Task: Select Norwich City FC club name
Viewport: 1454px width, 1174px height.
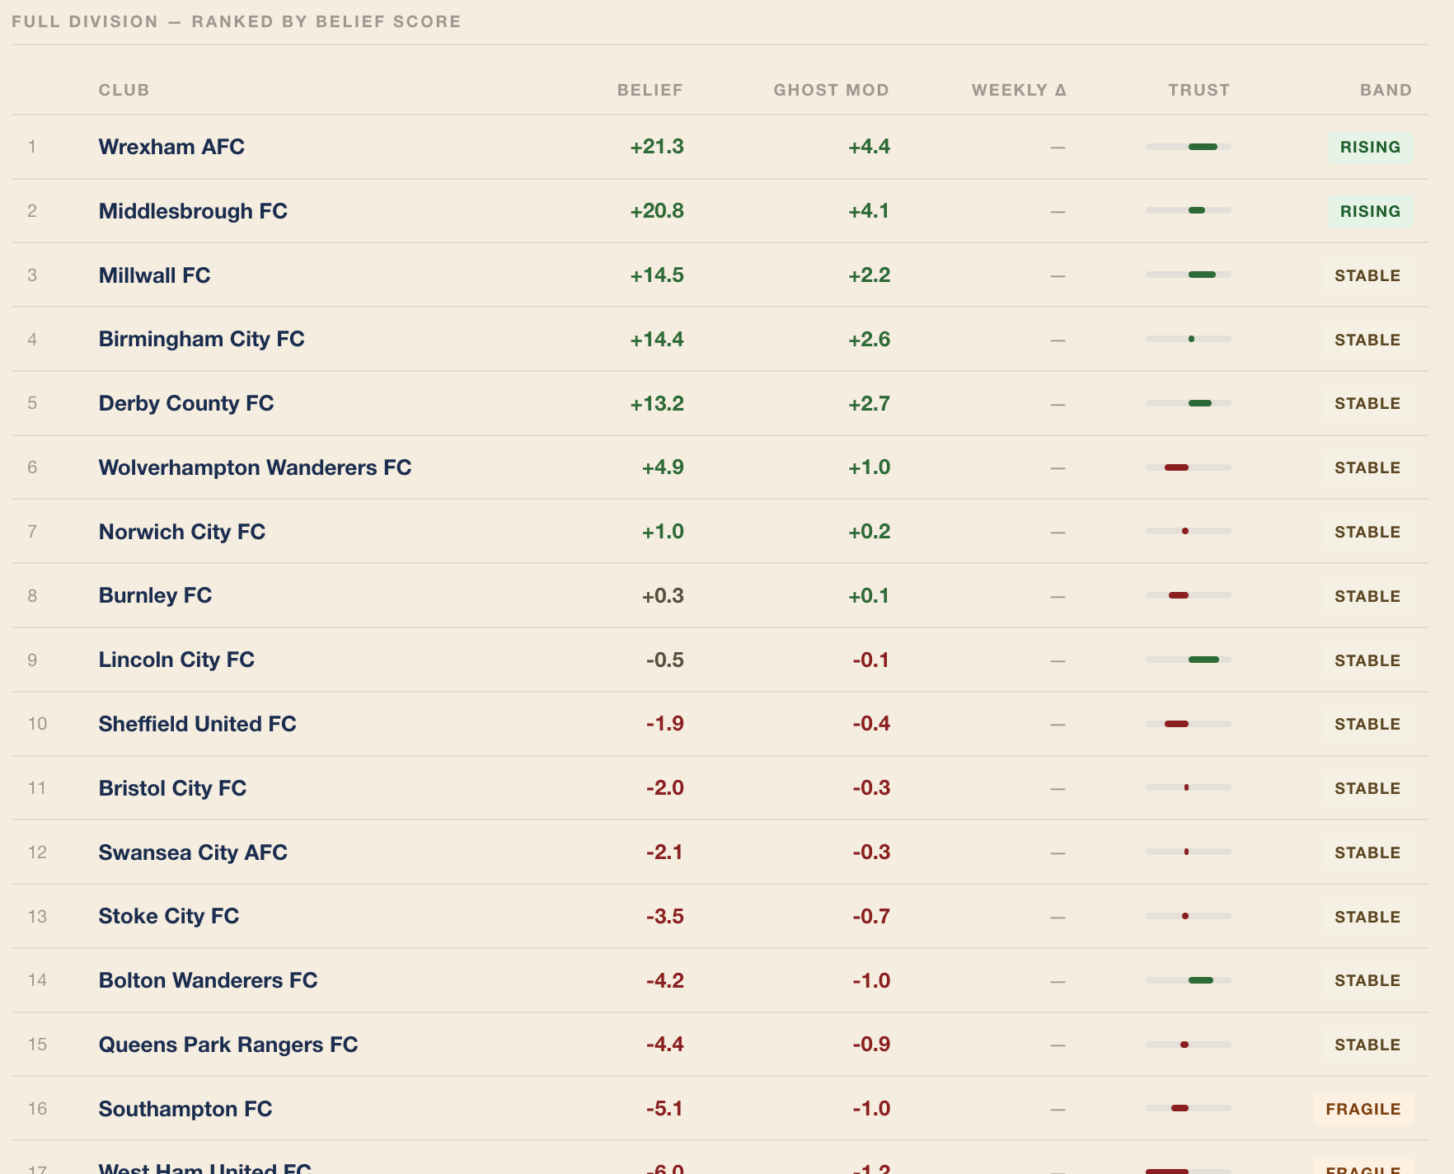Action: click(x=182, y=532)
